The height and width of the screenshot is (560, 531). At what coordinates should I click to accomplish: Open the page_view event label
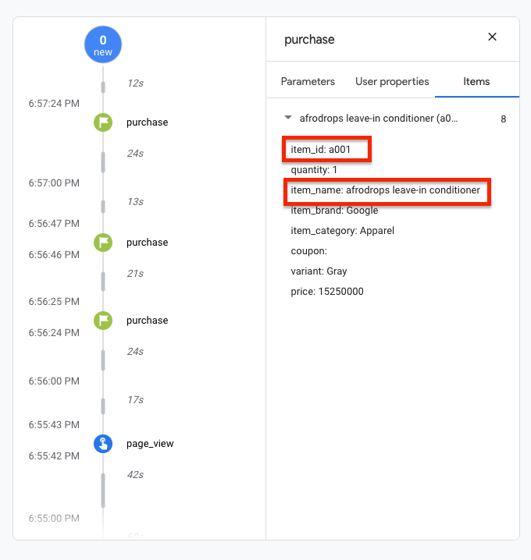(x=150, y=444)
